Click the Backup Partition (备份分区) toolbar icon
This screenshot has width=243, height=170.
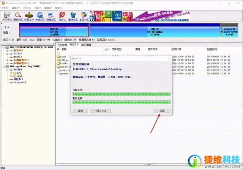[x=84, y=15]
